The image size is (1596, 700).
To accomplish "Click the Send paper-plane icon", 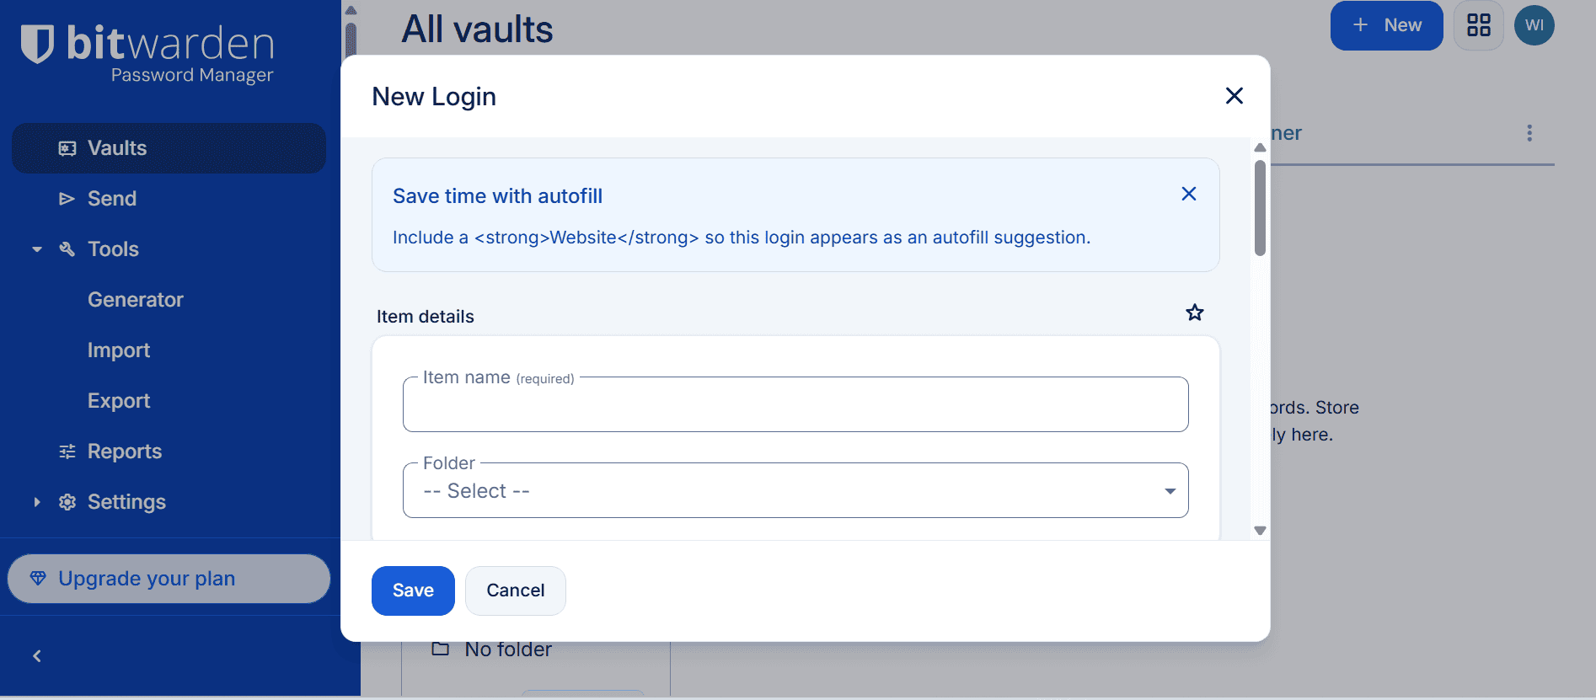I will 67,199.
